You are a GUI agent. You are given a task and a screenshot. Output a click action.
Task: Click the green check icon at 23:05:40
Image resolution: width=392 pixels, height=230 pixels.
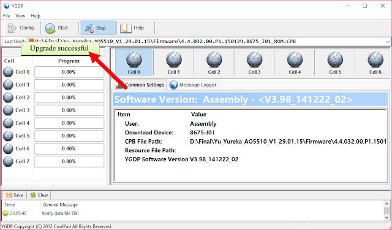click(x=6, y=213)
